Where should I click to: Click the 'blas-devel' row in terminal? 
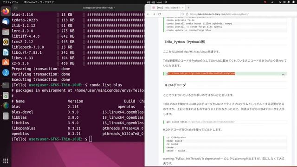pyautogui.click(x=77, y=112)
